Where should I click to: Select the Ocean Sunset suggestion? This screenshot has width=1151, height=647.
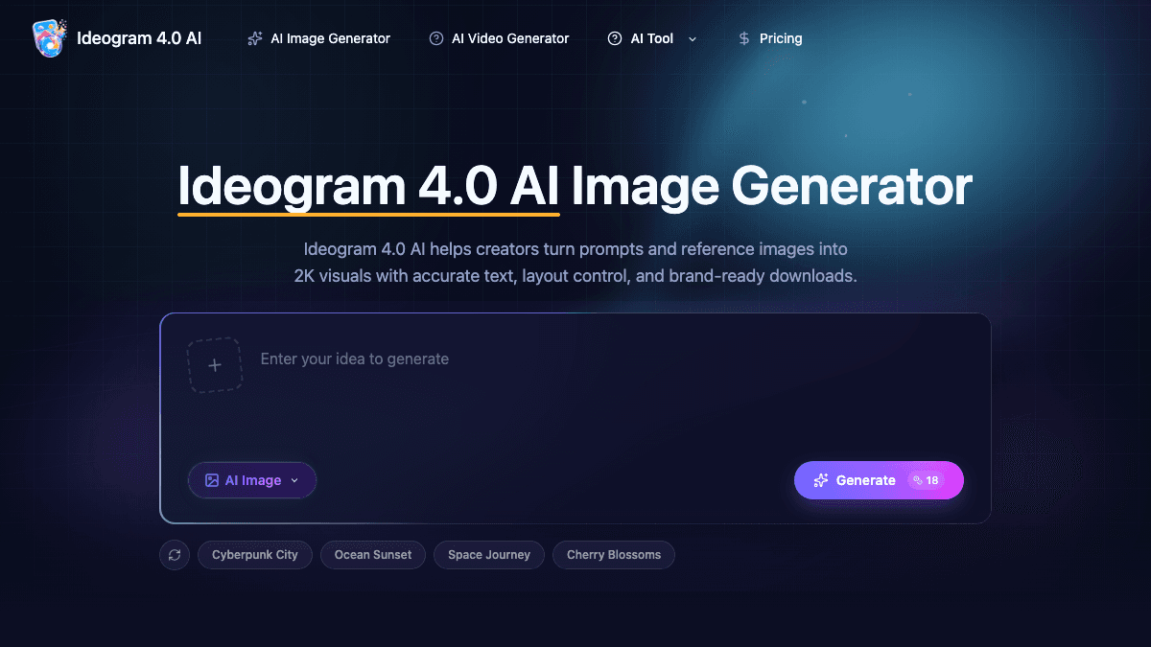[x=373, y=555]
